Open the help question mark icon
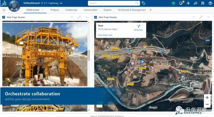This screenshot has width=214, height=117. [210, 3]
